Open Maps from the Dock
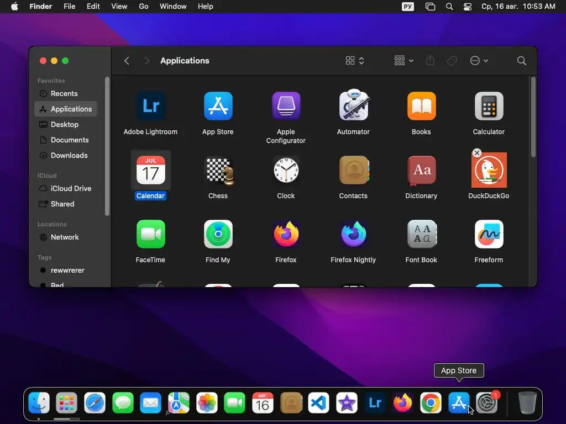Viewport: 566px width, 424px height. pos(179,402)
